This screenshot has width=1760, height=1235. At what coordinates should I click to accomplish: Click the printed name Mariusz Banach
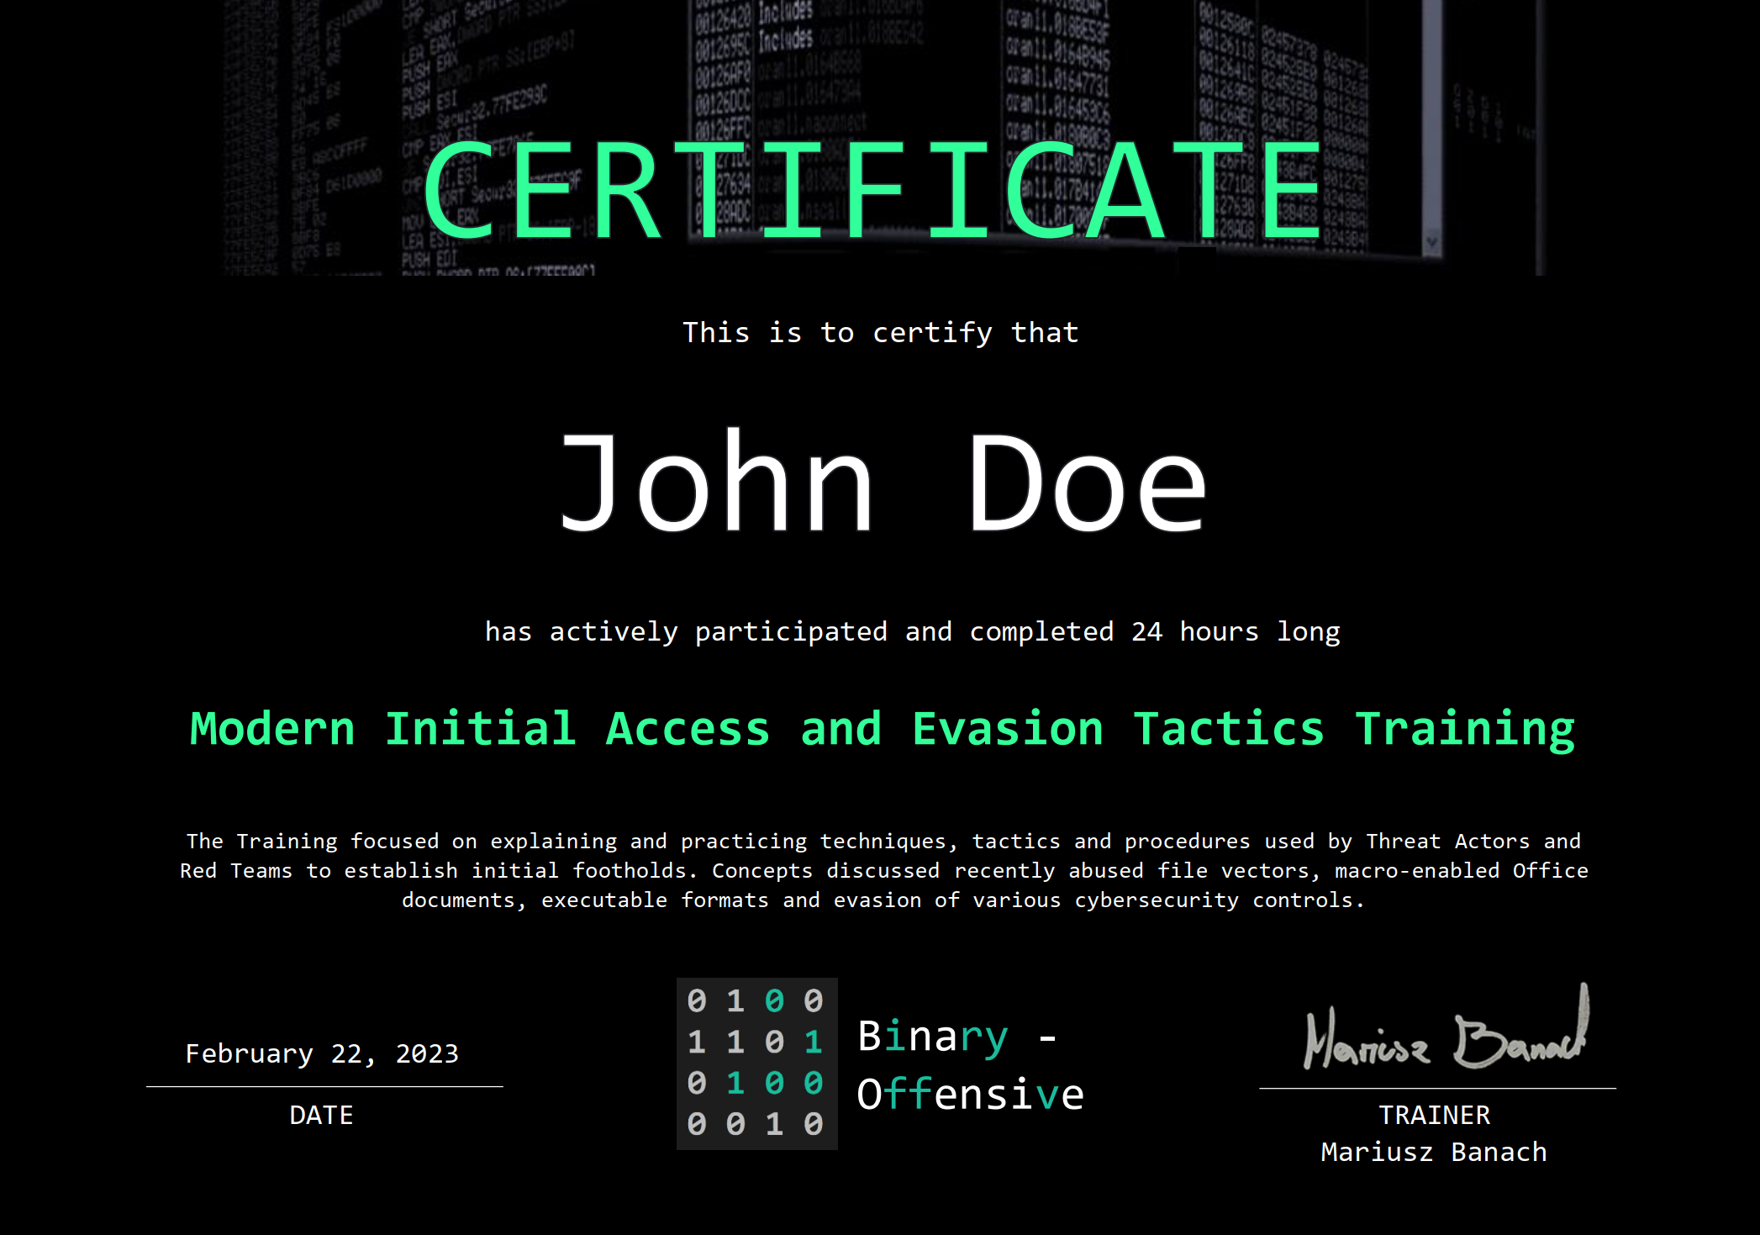point(1434,1152)
